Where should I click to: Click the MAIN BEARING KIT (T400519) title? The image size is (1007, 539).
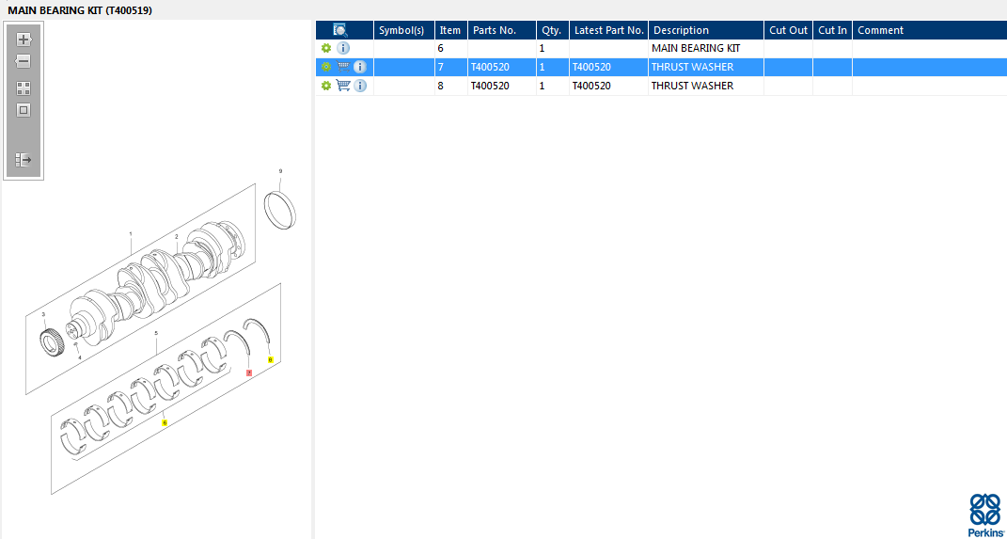click(x=80, y=10)
